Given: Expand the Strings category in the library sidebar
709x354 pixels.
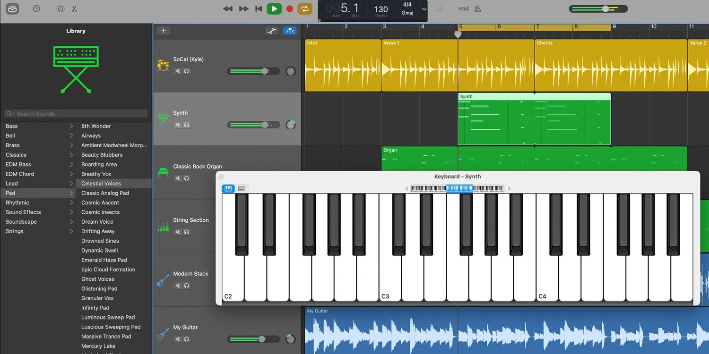Looking at the screenshot, I should [x=37, y=231].
